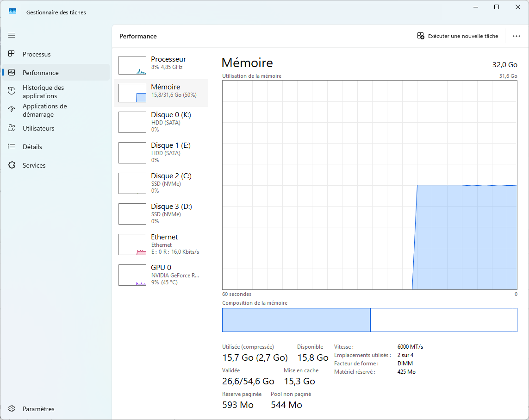Click the Processus sidebar icon

(12, 54)
